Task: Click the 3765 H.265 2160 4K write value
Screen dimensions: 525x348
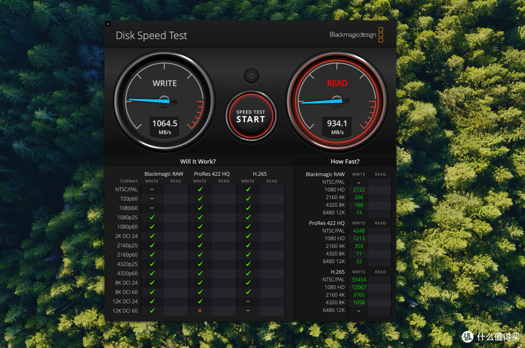Action: click(359, 295)
